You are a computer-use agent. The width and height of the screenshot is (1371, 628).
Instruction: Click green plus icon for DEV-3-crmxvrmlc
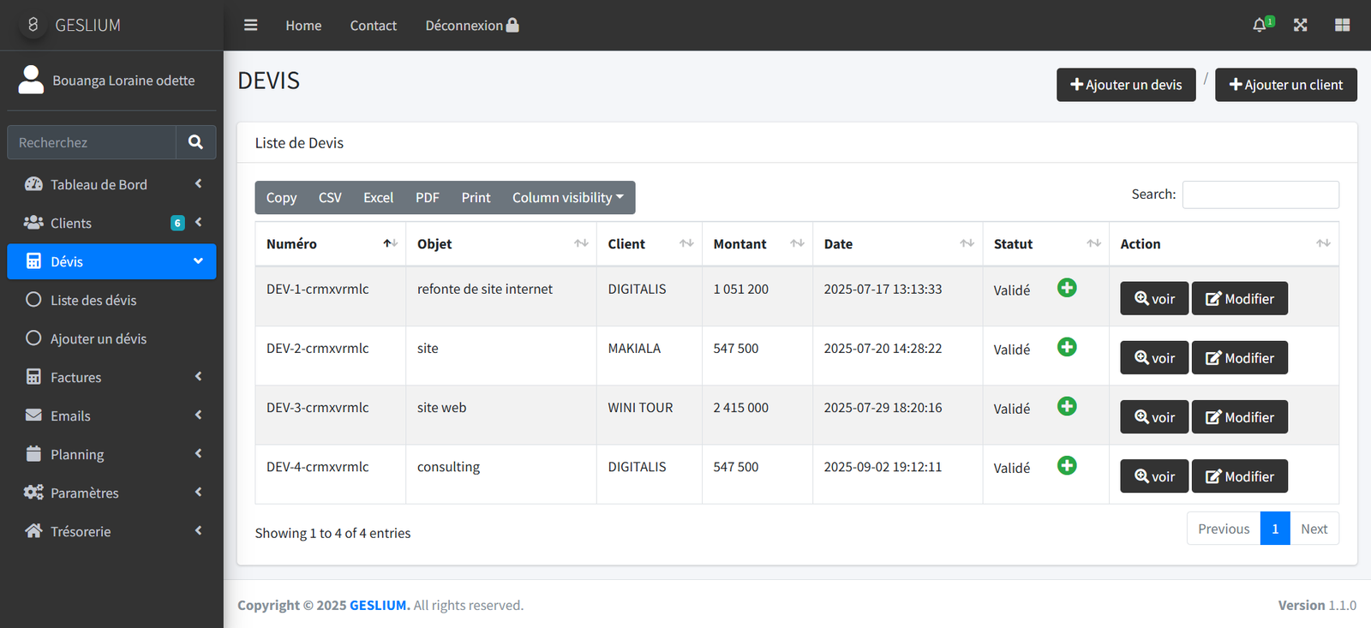click(1067, 407)
